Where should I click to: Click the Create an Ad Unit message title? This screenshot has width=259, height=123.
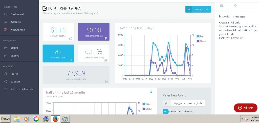[x=229, y=23]
